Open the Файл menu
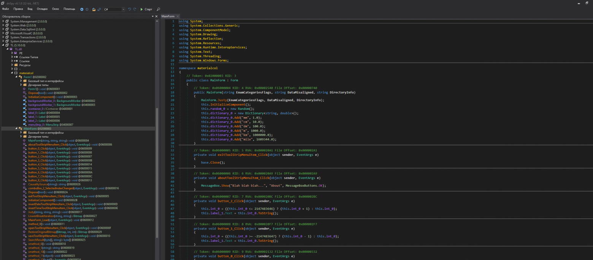Image resolution: width=593 pixels, height=260 pixels. click(5, 9)
